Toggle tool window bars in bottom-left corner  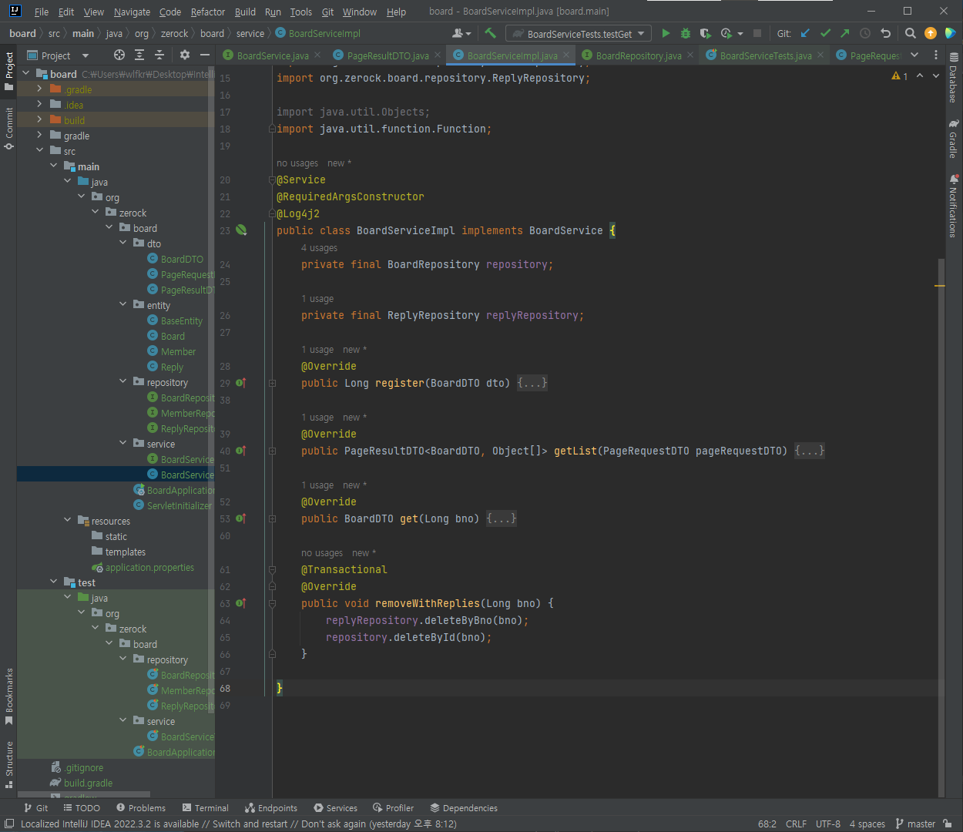tap(8, 824)
